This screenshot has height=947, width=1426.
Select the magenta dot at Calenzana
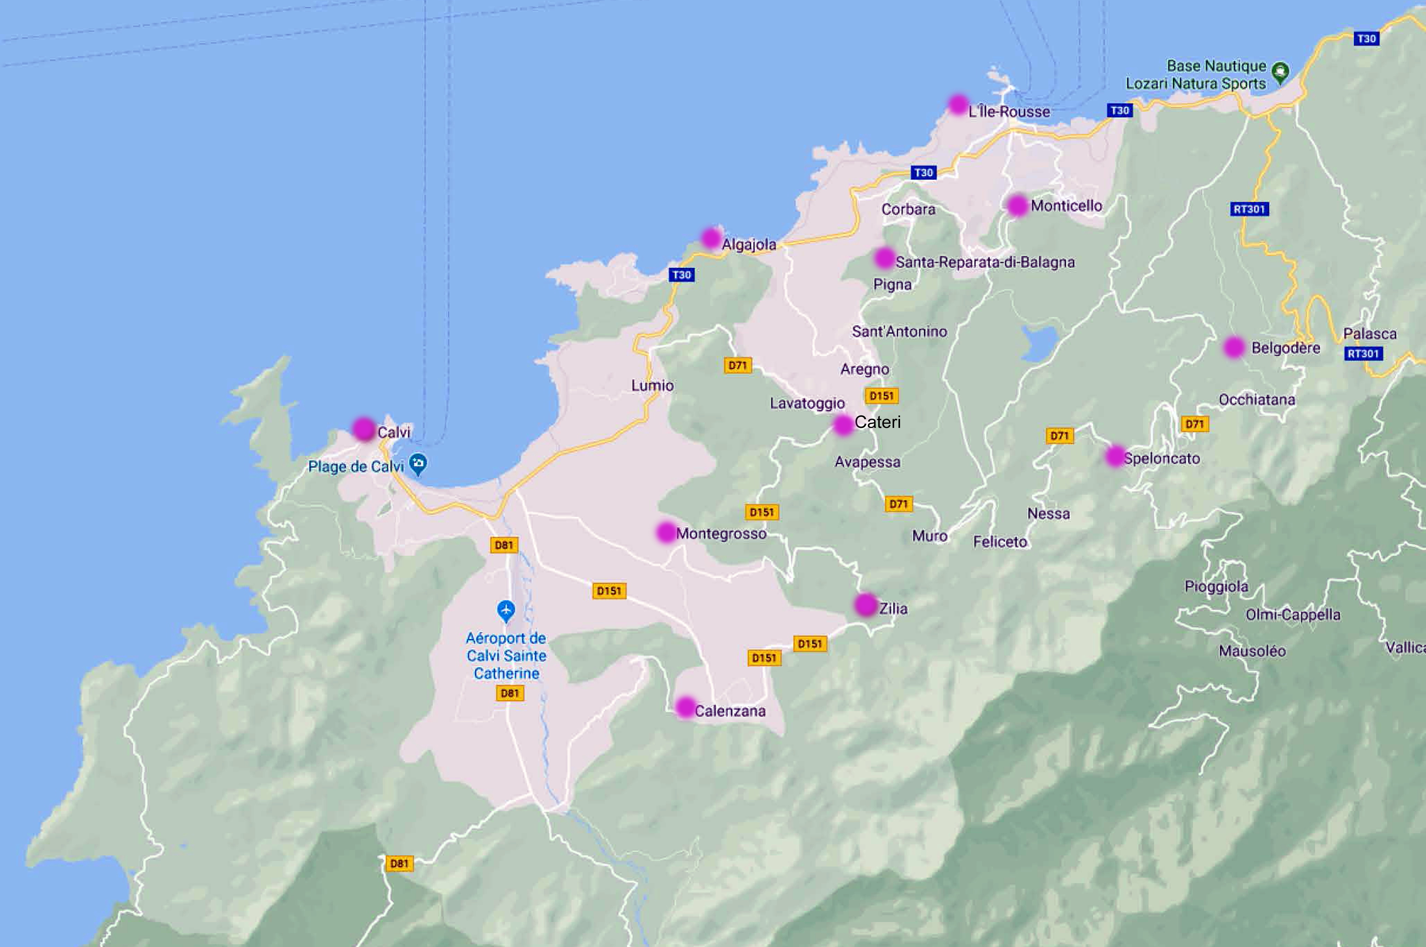pyautogui.click(x=685, y=707)
